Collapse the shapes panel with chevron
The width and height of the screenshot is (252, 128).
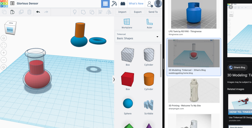[114, 80]
